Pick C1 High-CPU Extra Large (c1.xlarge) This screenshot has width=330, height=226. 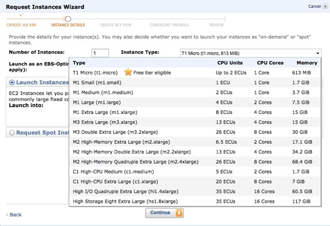[194, 182]
